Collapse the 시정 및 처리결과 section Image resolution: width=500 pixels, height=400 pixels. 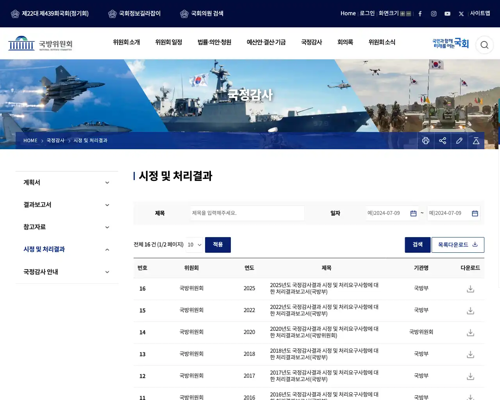point(67,249)
